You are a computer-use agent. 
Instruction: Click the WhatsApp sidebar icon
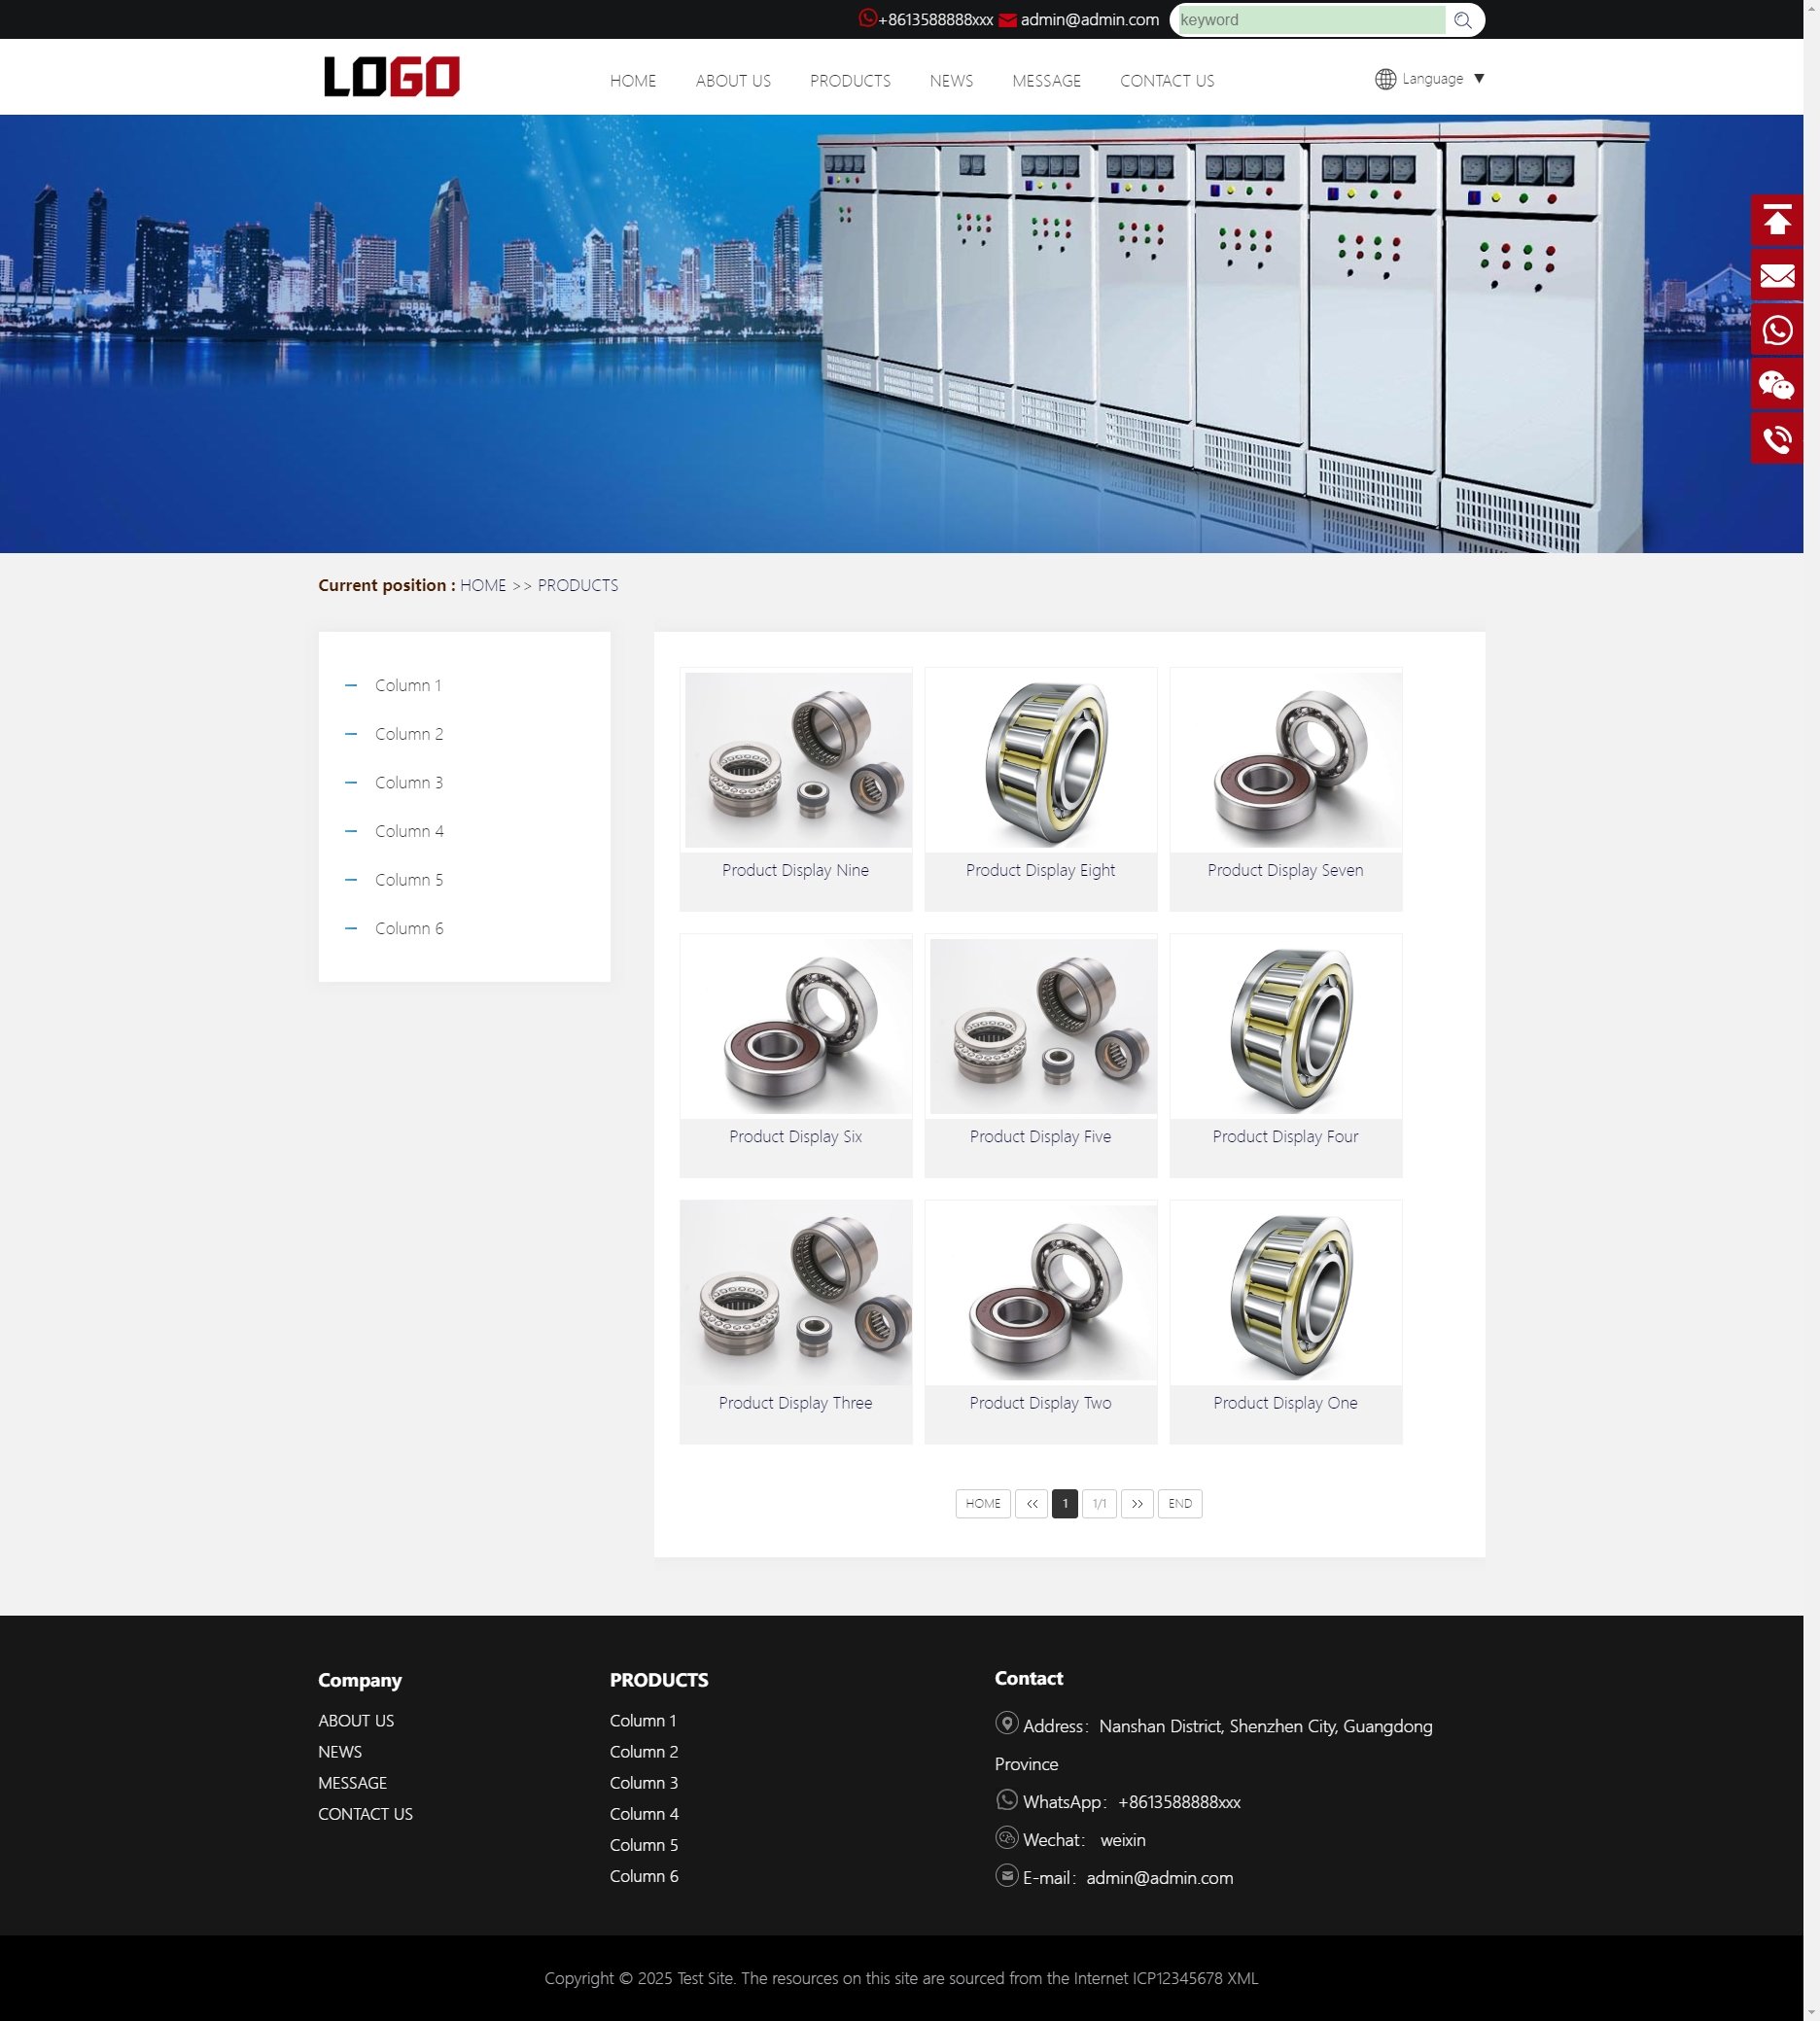click(x=1776, y=330)
